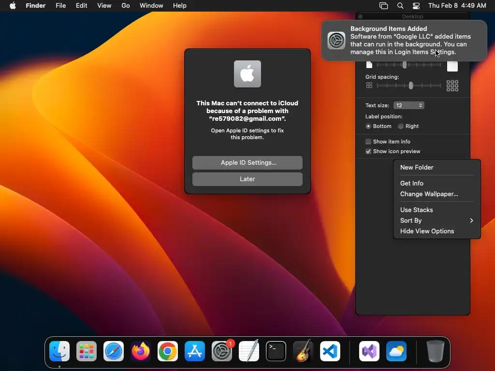The width and height of the screenshot is (495, 371).
Task: Open GarageBand from the Dock
Action: (303, 351)
